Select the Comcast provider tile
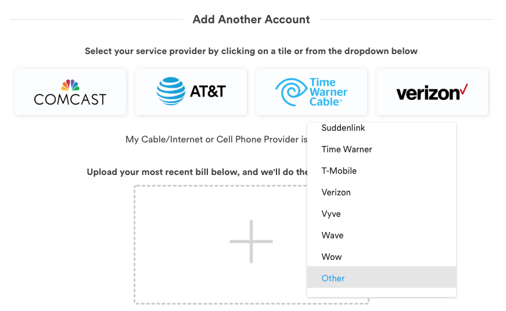506x311 pixels. [x=70, y=92]
